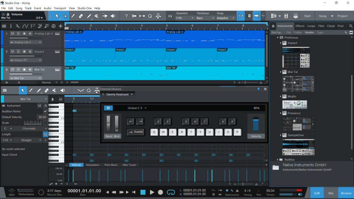
Task: Show the tempo track clock icon
Action: click(x=54, y=26)
